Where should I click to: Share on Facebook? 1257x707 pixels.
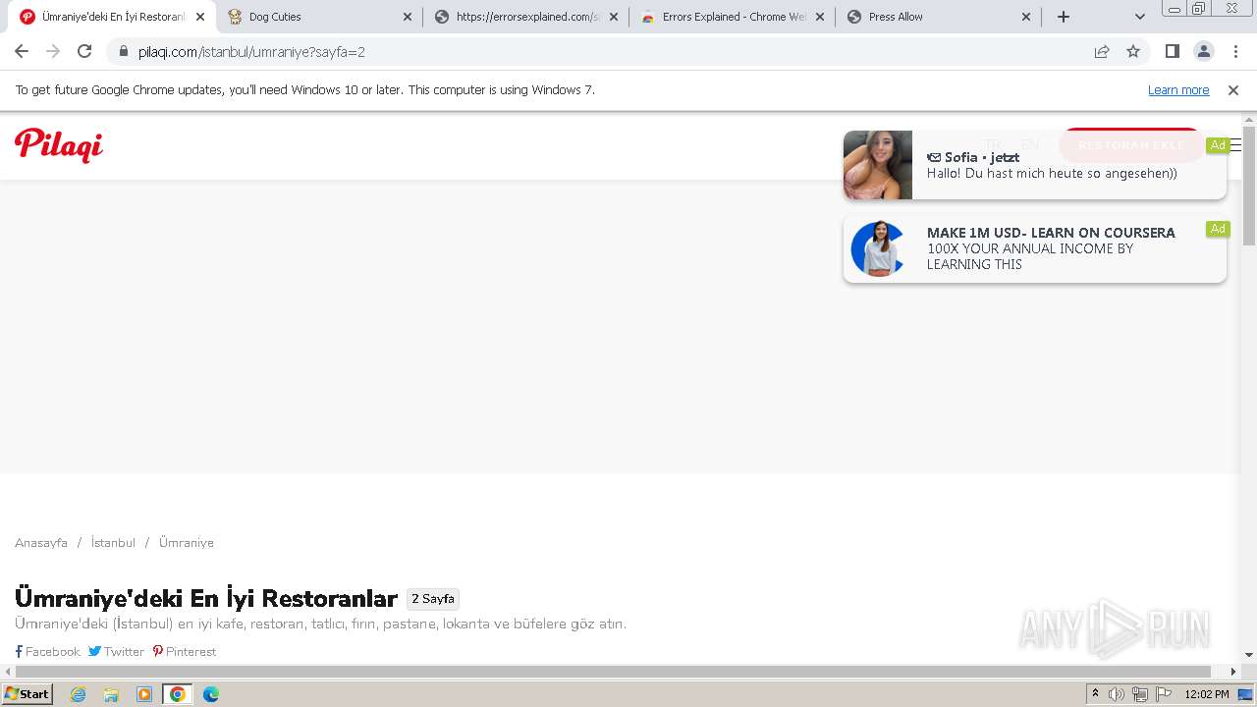[47, 652]
